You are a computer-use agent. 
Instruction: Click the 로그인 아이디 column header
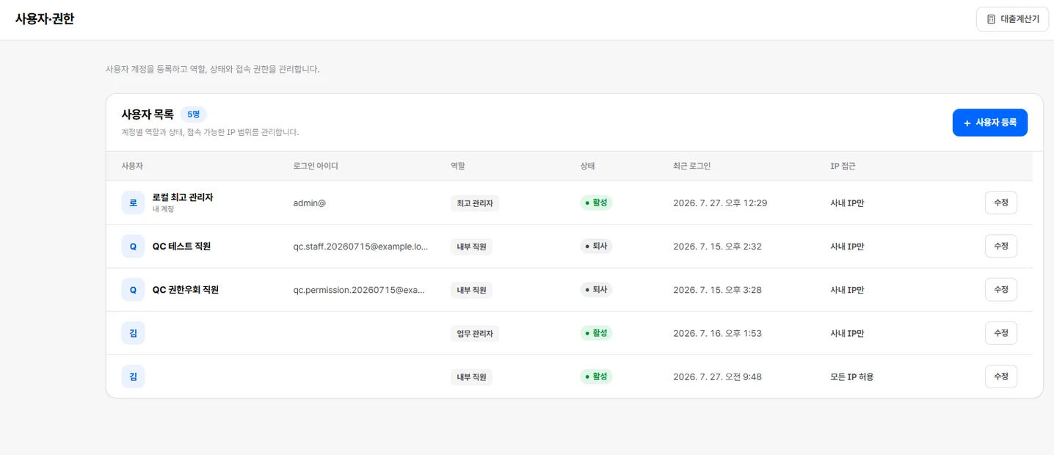pyautogui.click(x=316, y=166)
